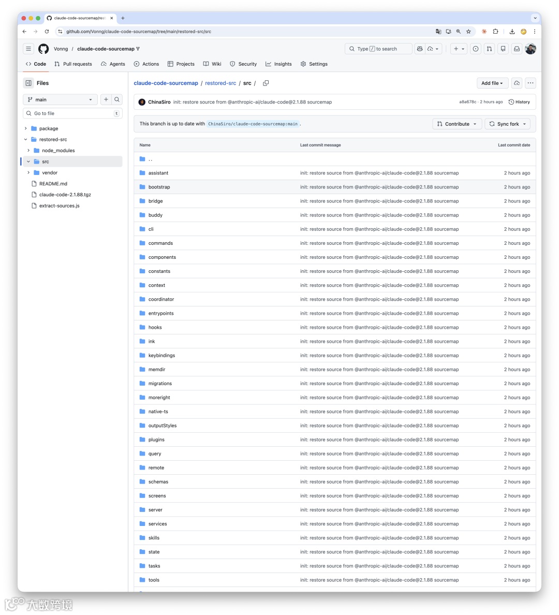Open the outputStyles folder
The width and height of the screenshot is (559, 615).
[x=163, y=426]
